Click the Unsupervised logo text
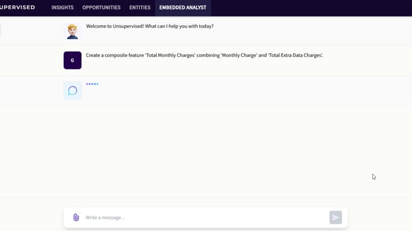 click(17, 7)
